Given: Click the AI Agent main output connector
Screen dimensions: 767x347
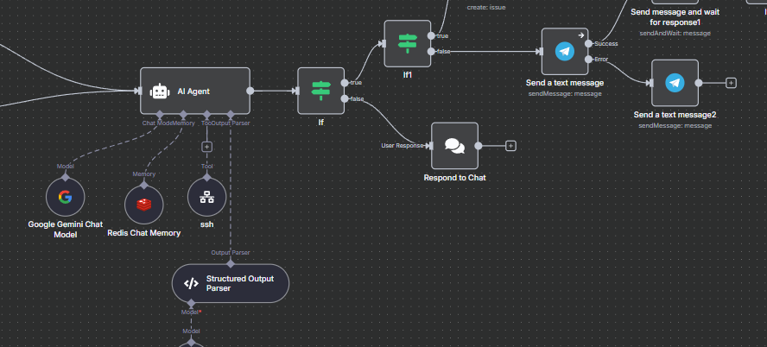Looking at the screenshot, I should click(x=250, y=91).
